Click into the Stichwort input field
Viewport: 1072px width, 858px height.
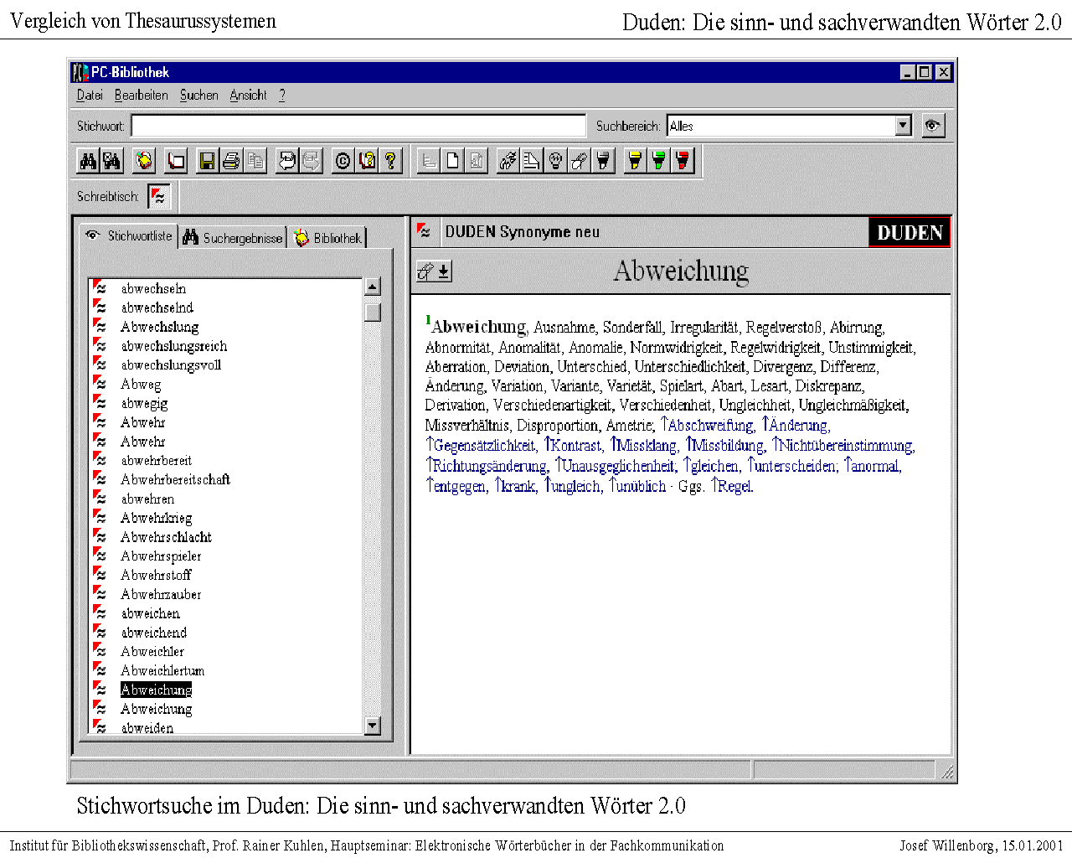click(358, 126)
